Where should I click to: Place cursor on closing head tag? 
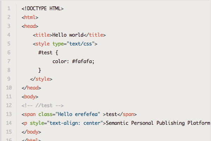click(x=31, y=88)
